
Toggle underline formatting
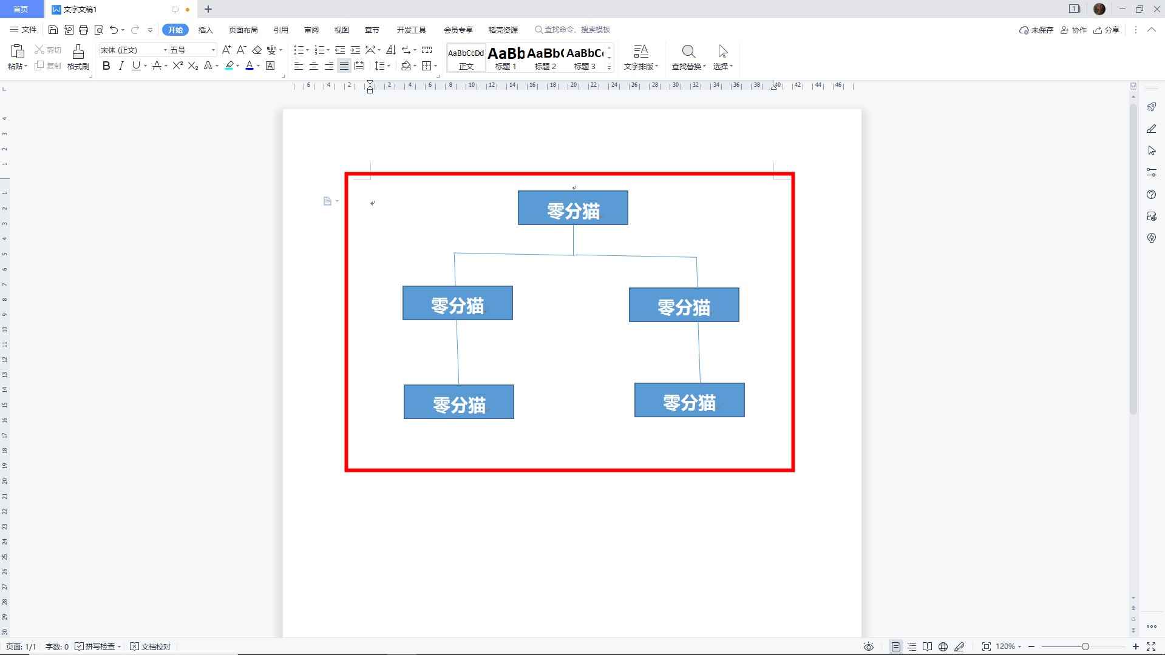(x=135, y=65)
